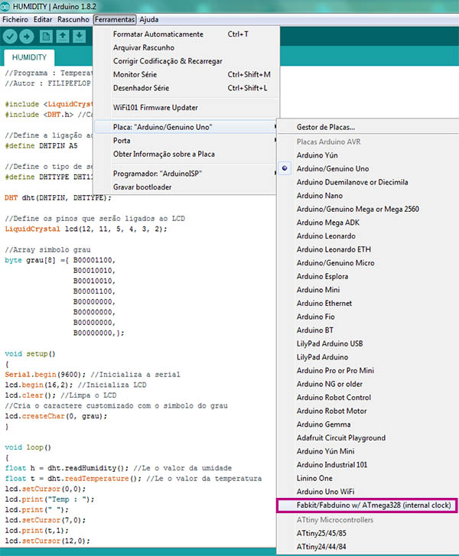459x556 pixels.
Task: Select Arduino NG or older board
Action: tap(367, 385)
